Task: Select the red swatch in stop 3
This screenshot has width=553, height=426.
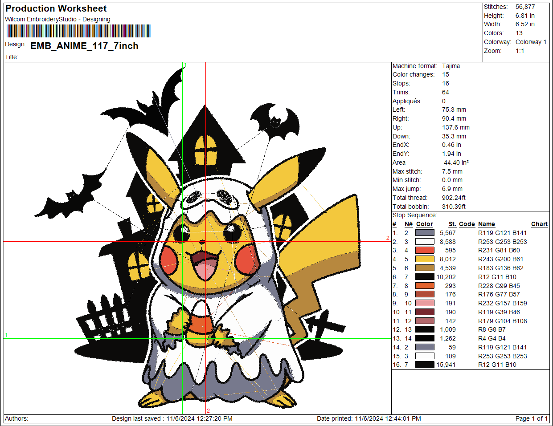Action: point(425,250)
